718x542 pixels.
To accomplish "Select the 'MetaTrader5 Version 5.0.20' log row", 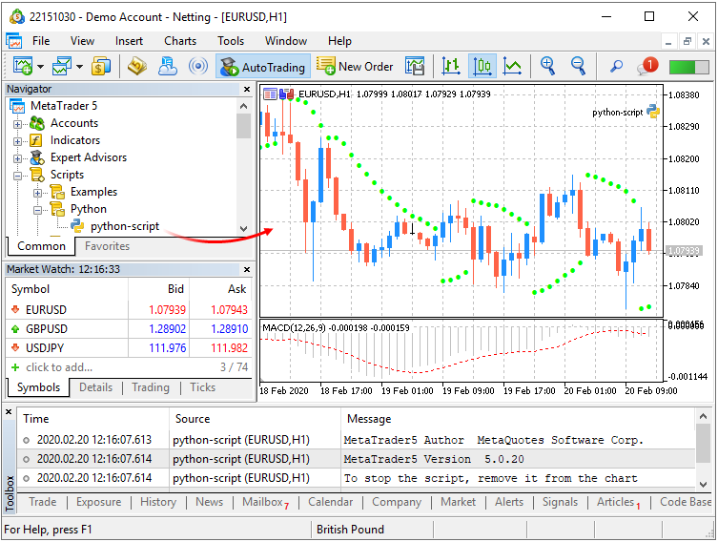I will click(356, 459).
